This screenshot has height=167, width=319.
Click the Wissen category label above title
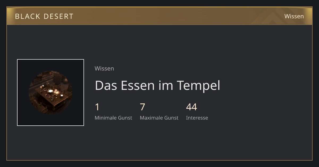pos(104,68)
